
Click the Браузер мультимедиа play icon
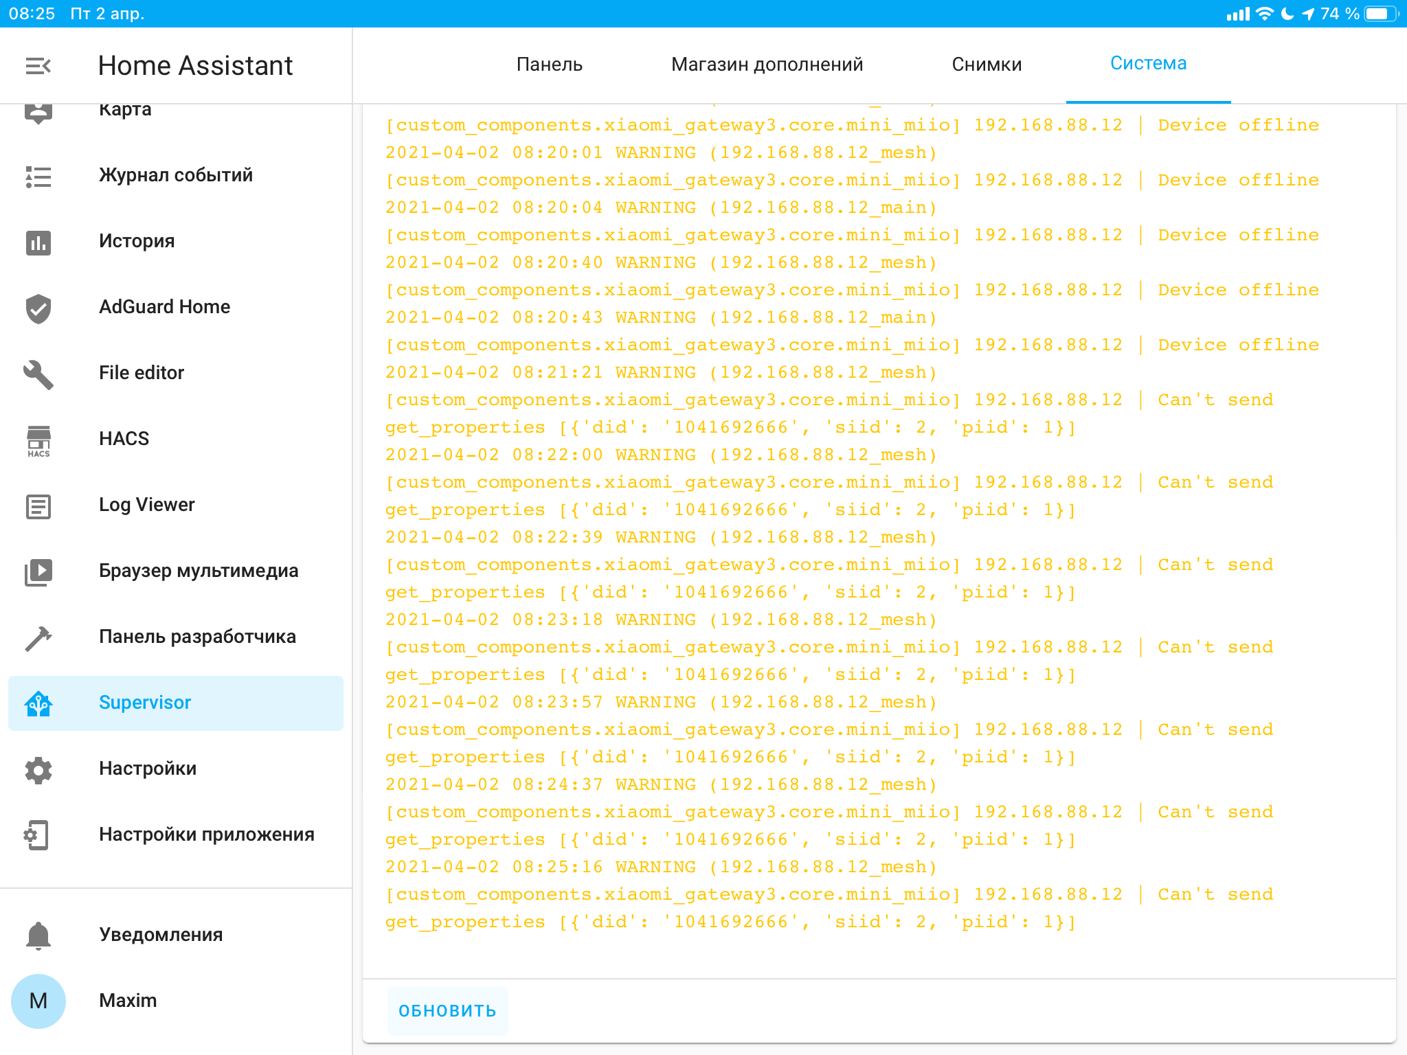(x=38, y=572)
